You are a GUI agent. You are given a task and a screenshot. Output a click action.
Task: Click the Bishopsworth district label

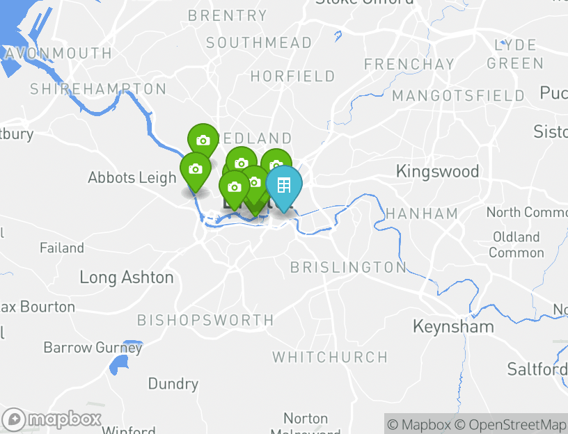pos(205,321)
